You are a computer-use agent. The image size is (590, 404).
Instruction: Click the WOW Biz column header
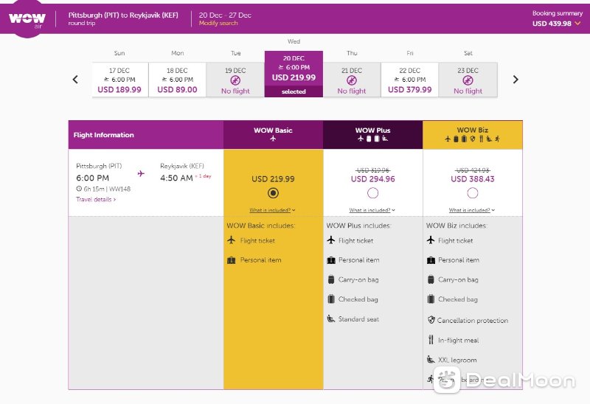(472, 135)
